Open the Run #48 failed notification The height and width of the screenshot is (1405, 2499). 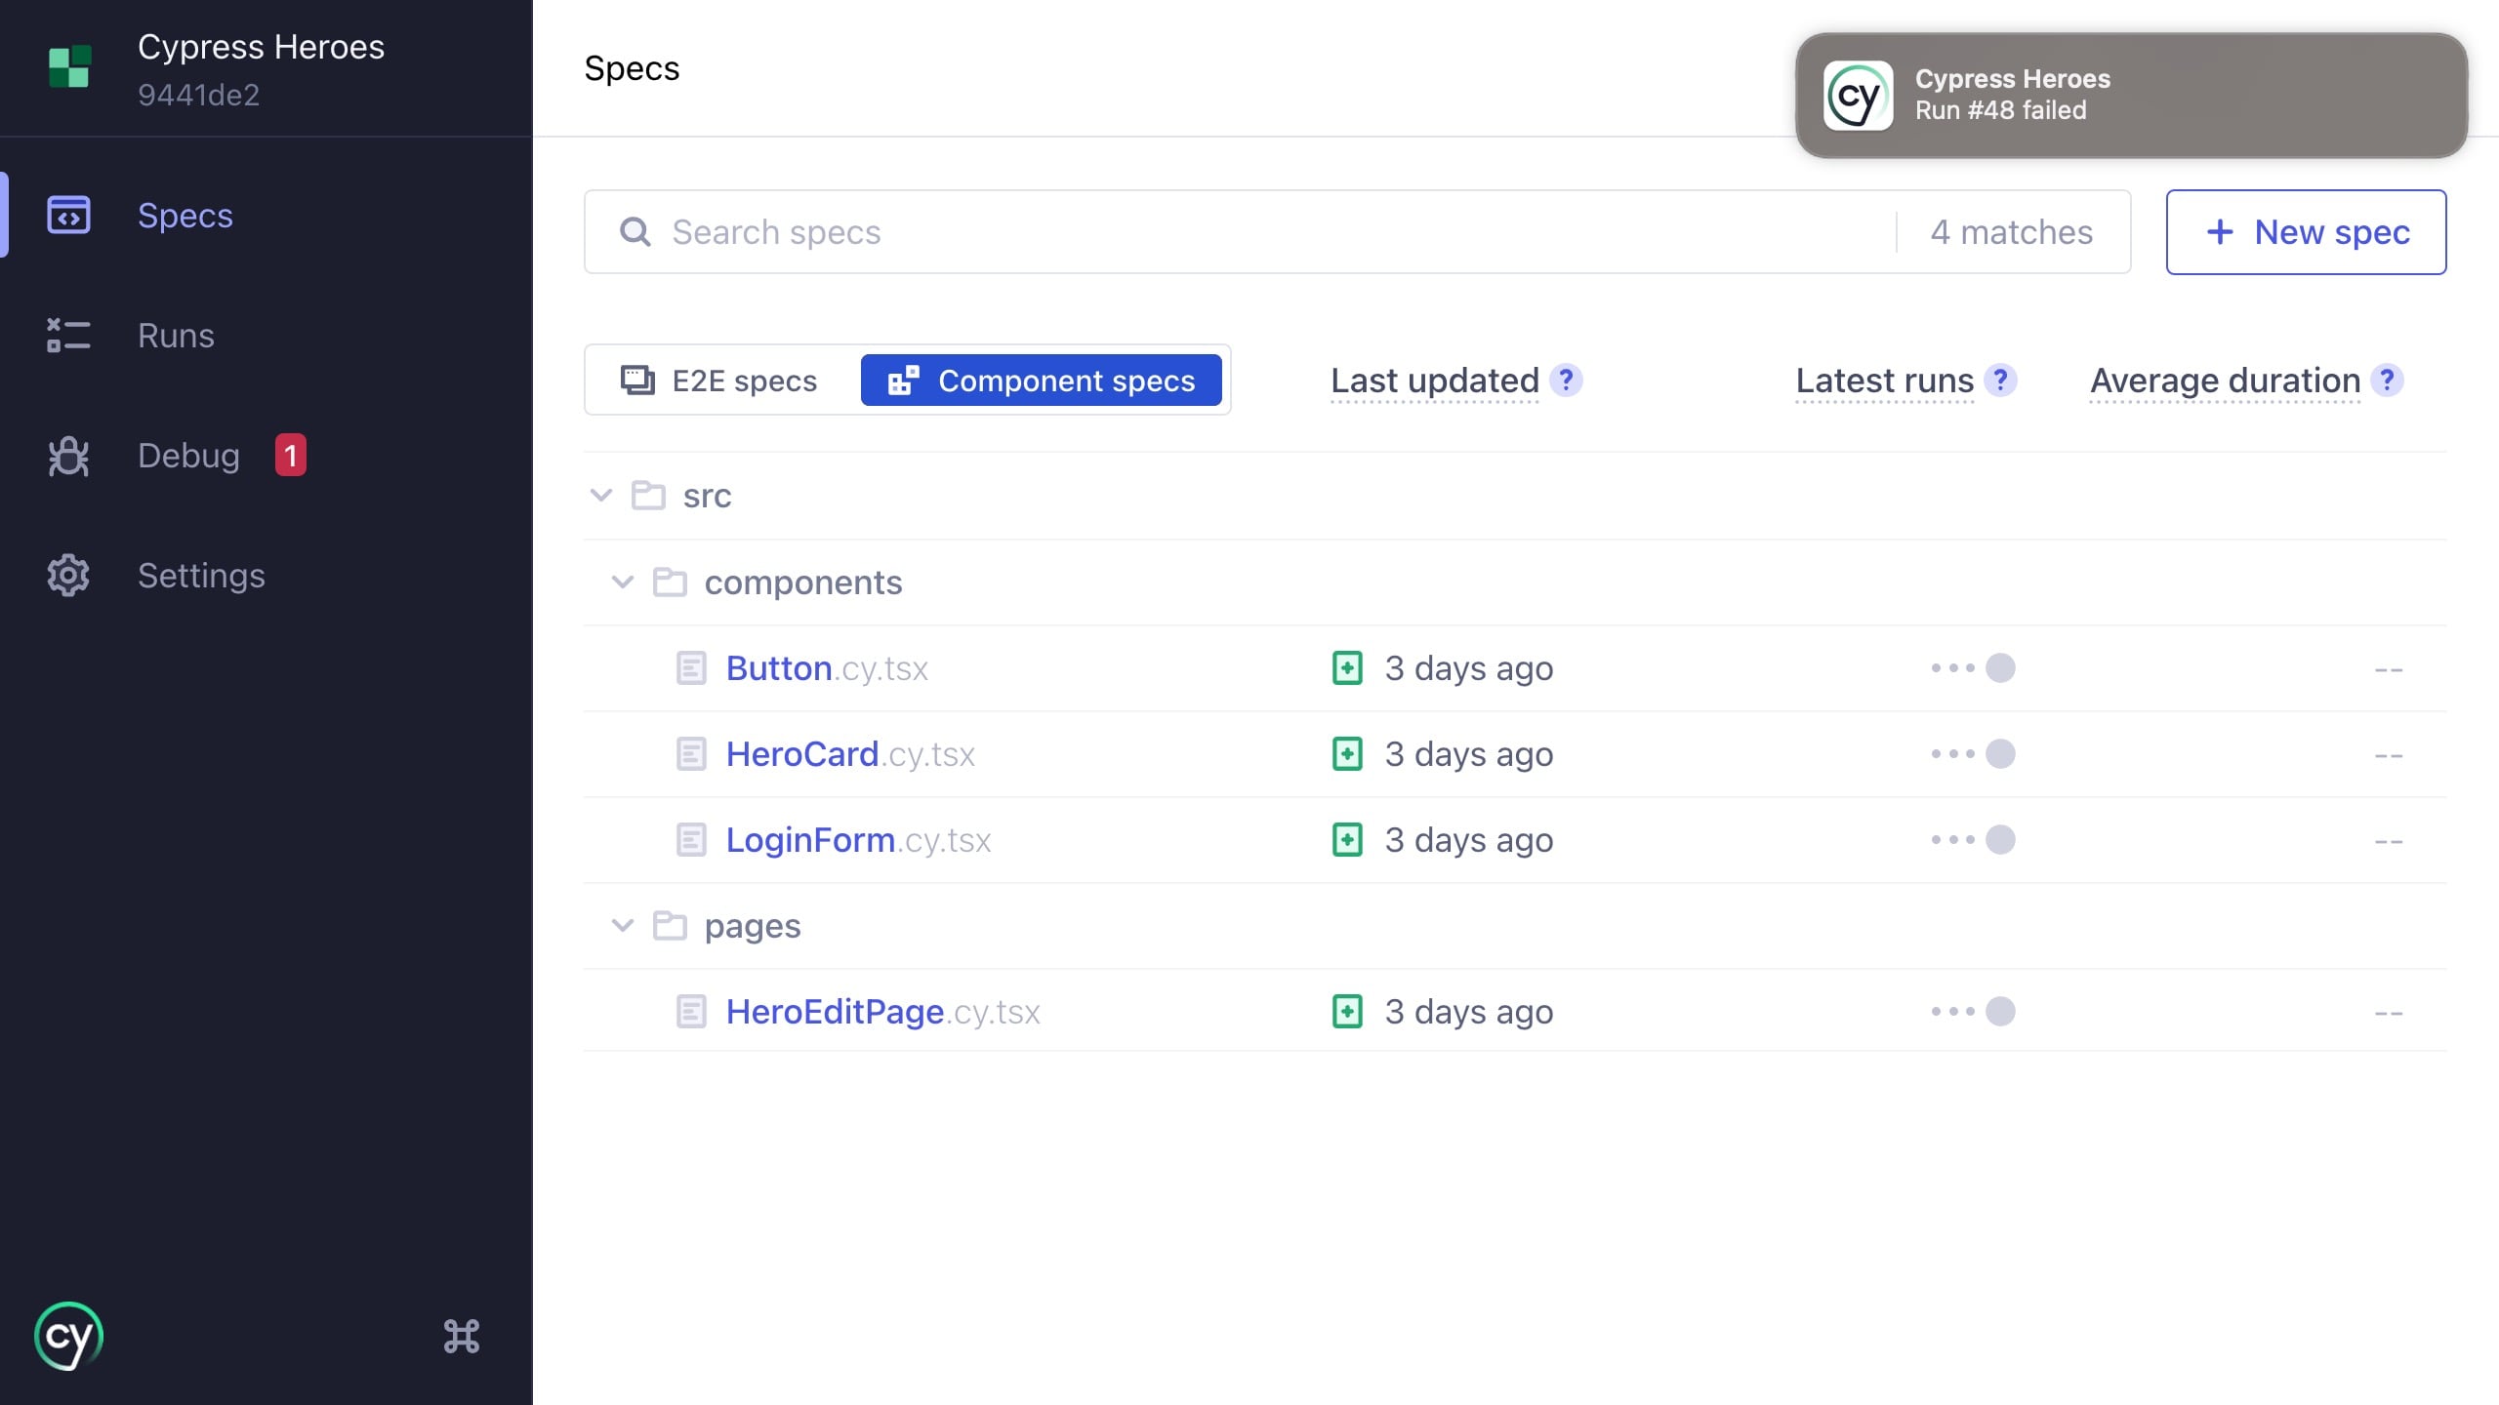pyautogui.click(x=2130, y=95)
